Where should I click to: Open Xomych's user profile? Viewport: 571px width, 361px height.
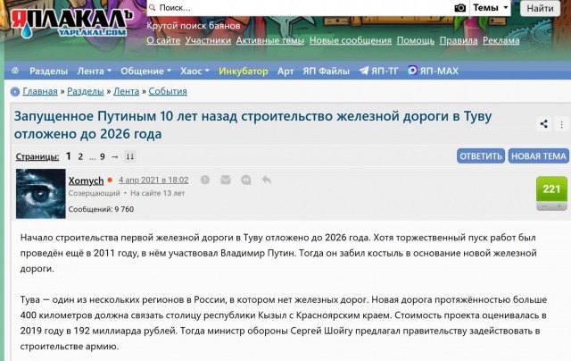(x=86, y=180)
